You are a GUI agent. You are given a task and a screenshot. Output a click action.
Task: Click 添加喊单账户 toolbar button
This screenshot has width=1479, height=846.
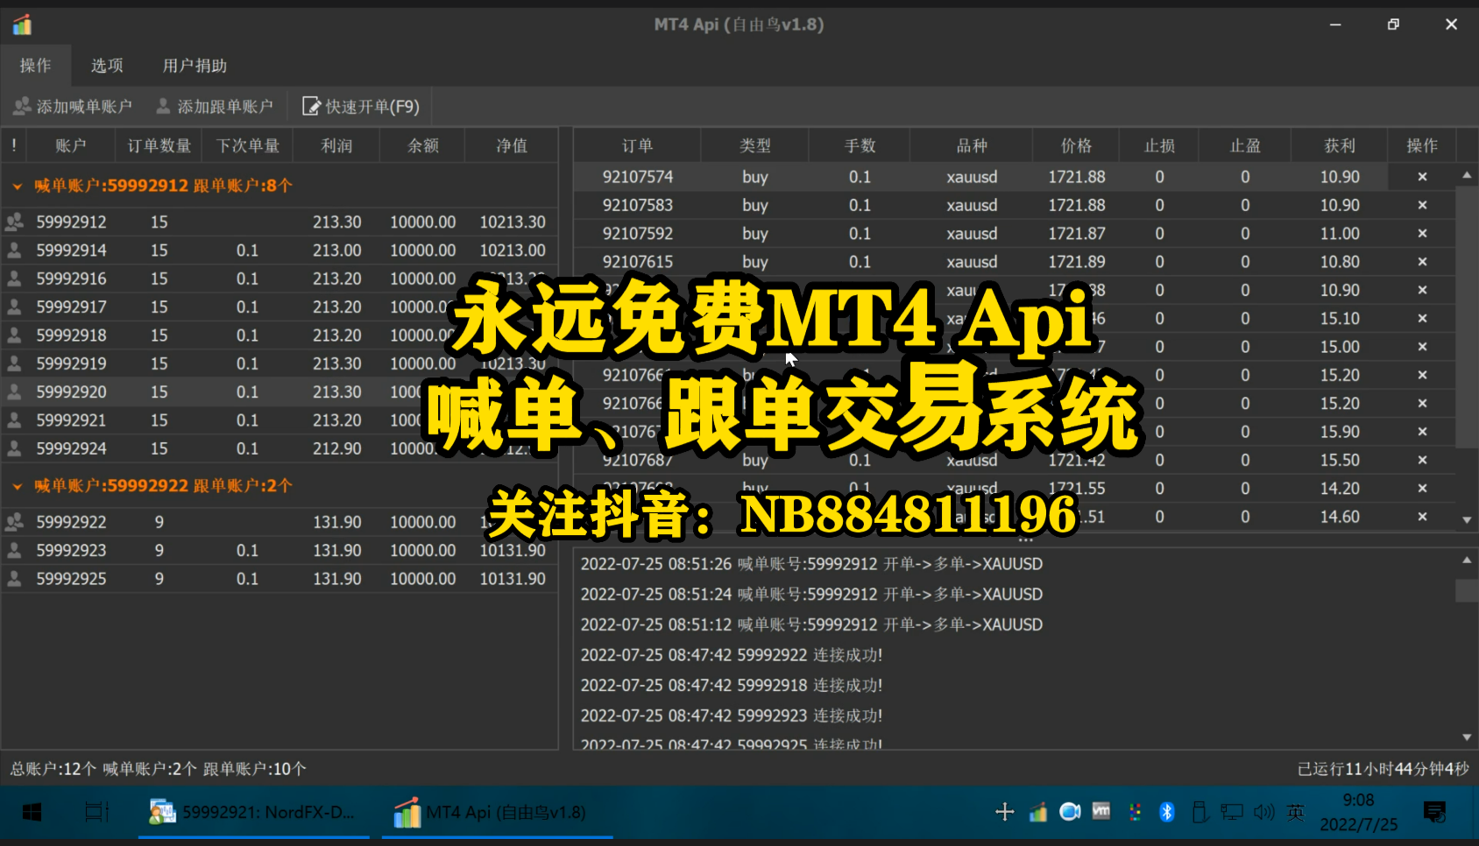coord(73,107)
